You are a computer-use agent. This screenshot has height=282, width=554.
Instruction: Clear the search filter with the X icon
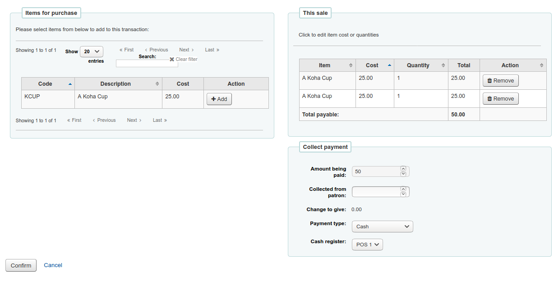click(172, 60)
